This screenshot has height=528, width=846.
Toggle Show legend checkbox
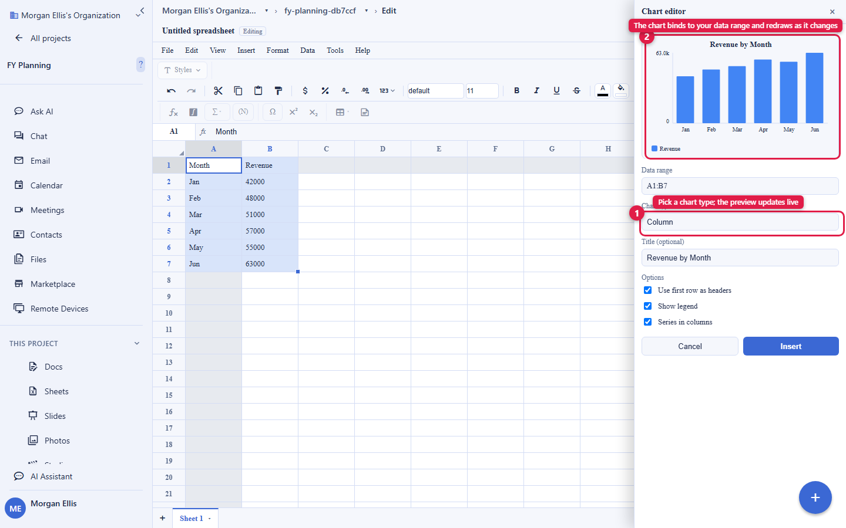[647, 306]
